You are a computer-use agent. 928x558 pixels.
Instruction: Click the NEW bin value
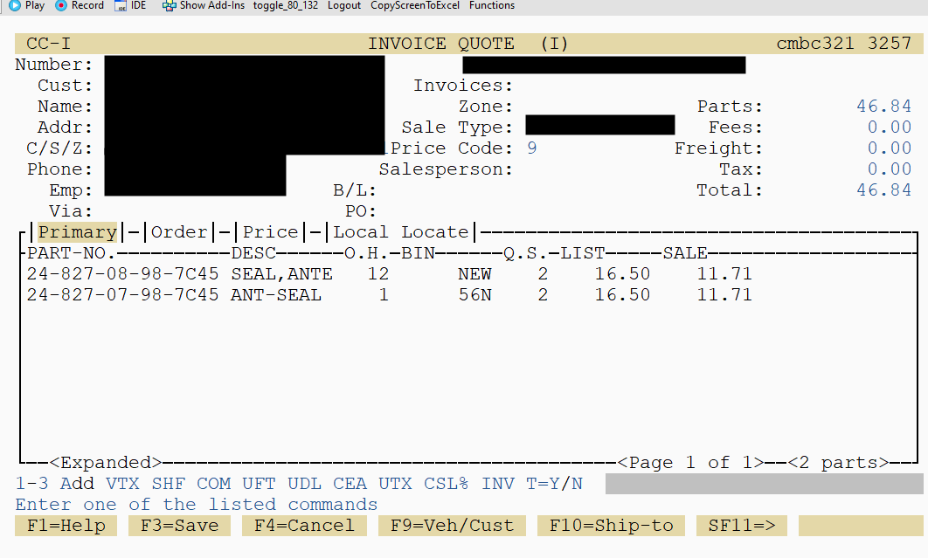pyautogui.click(x=474, y=274)
